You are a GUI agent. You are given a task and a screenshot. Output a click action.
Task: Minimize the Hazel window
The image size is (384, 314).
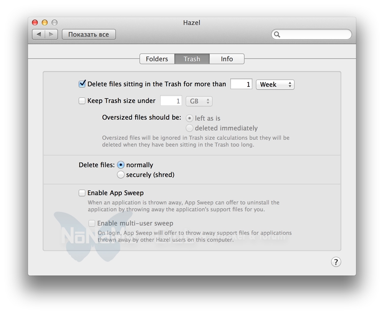[45, 23]
